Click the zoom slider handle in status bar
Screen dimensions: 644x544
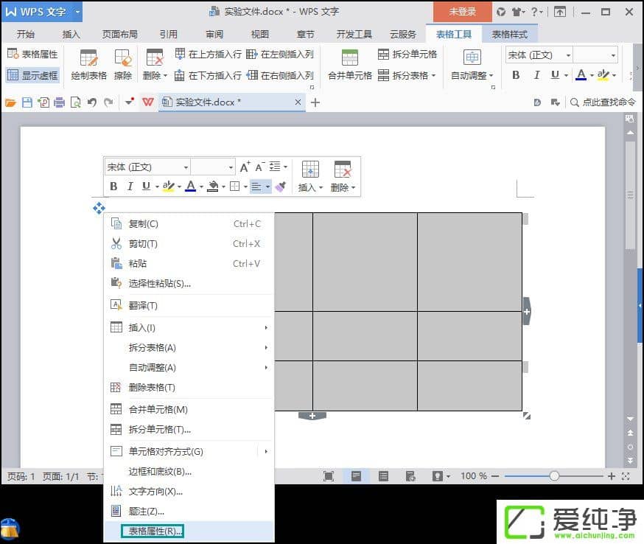(x=554, y=476)
